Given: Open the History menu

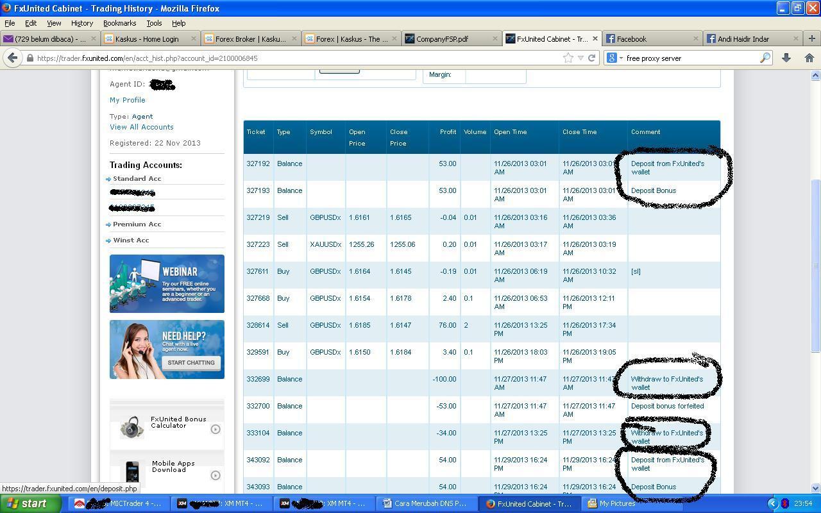Looking at the screenshot, I should click(x=82, y=23).
